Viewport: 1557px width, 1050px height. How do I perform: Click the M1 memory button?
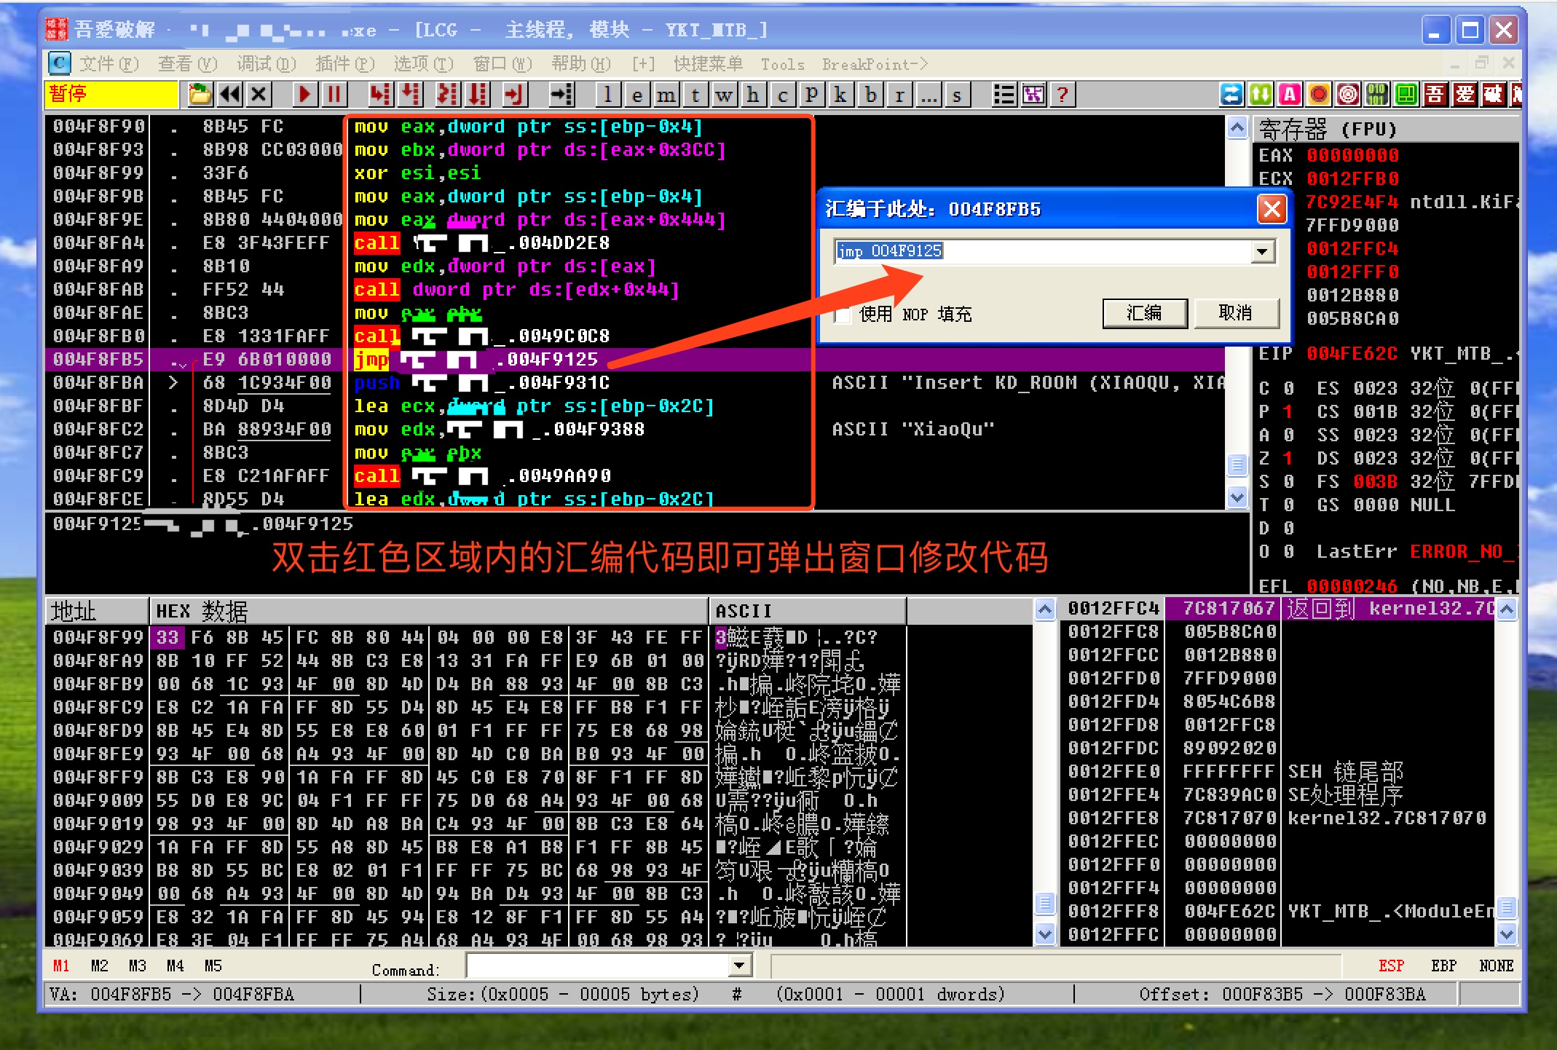tap(61, 966)
